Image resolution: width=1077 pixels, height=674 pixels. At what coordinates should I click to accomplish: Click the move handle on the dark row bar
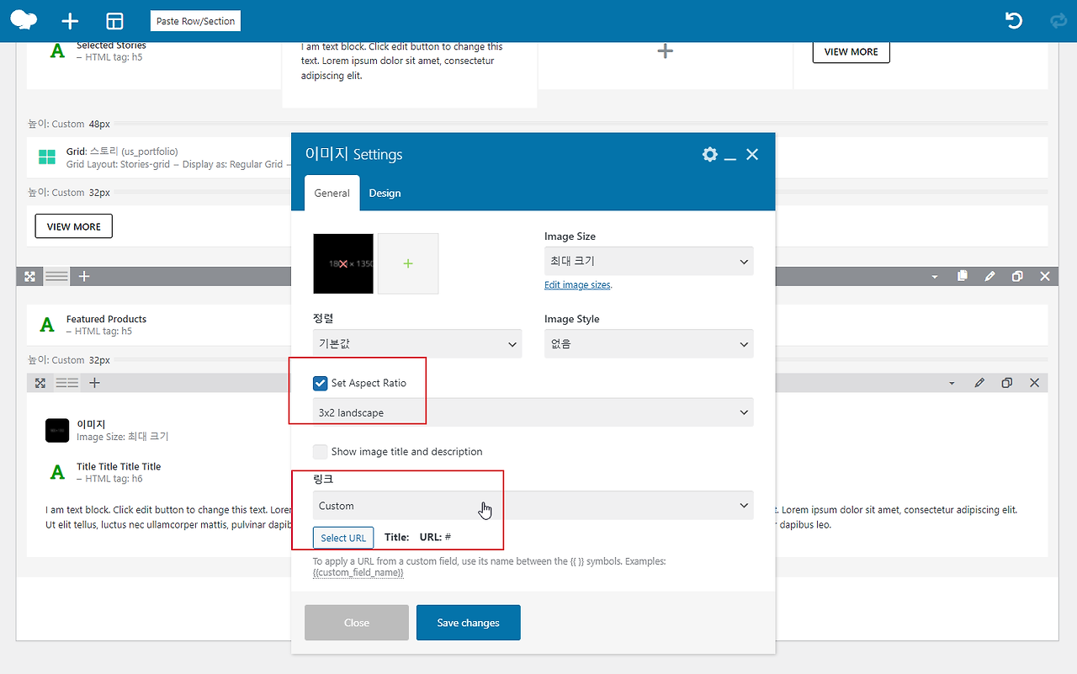[29, 276]
